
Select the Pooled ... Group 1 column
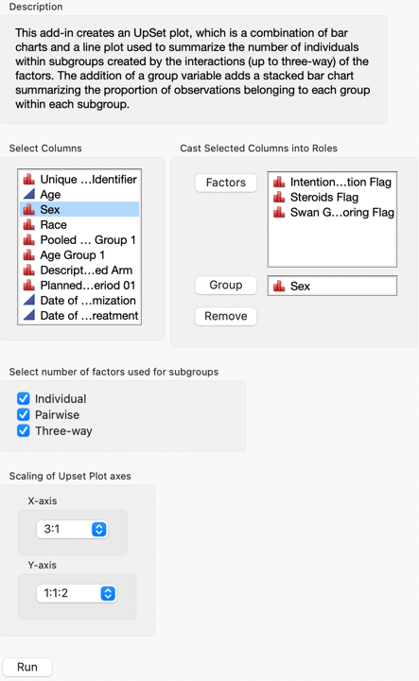79,239
